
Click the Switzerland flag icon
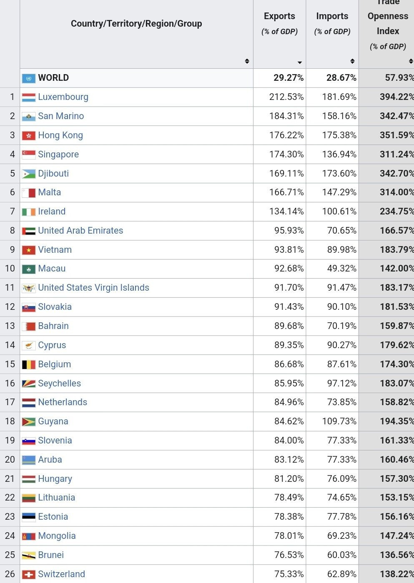point(29,575)
